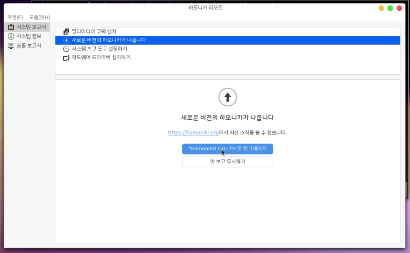Open the https://hamonikr.org link

coord(193,133)
